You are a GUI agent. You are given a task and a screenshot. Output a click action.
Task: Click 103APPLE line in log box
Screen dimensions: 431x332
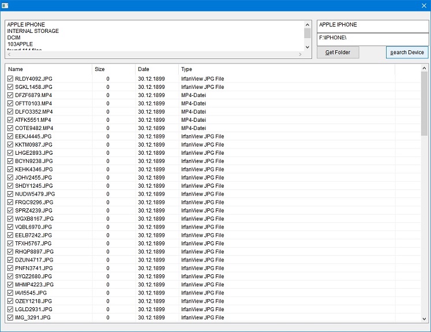tap(20, 44)
